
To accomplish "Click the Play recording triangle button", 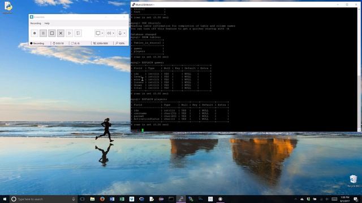I will pyautogui.click(x=69, y=33).
